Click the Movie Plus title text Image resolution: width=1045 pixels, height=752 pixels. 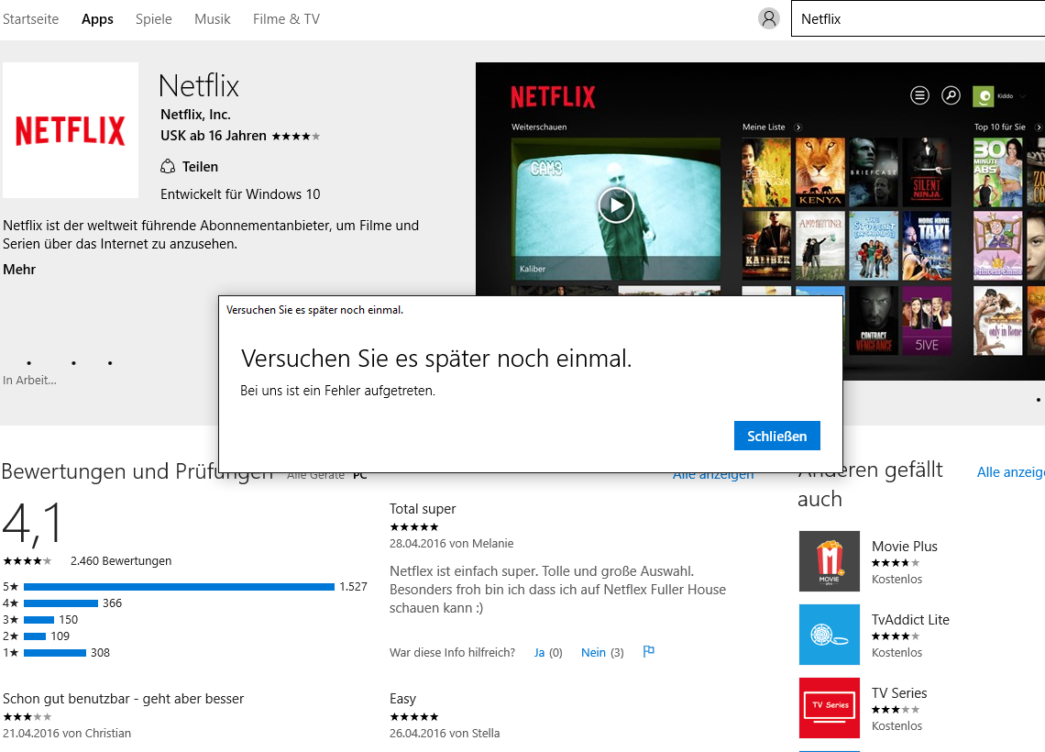coord(905,546)
